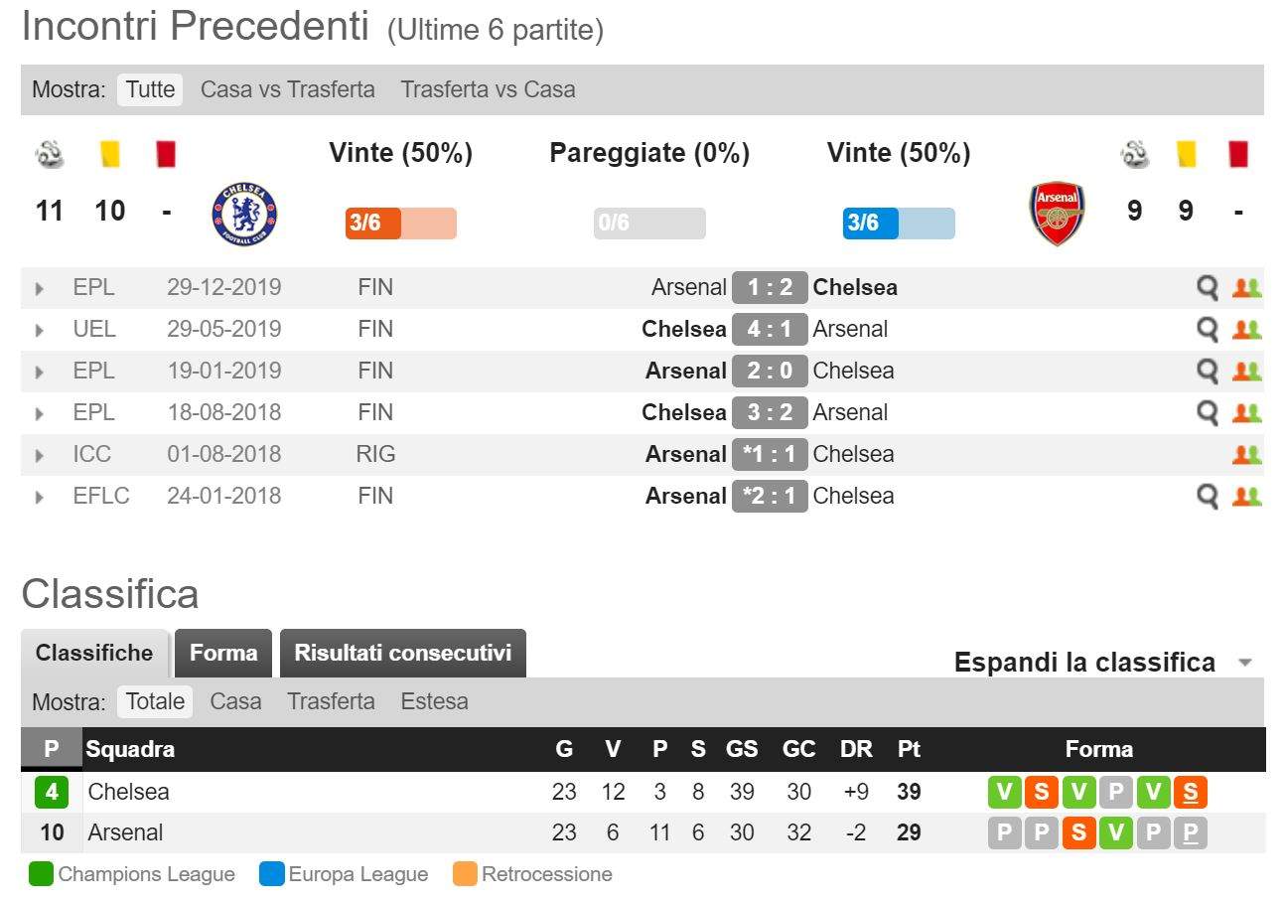Open lineup icon for 29-05-2019 UEL match
The height and width of the screenshot is (903, 1285).
(1246, 330)
